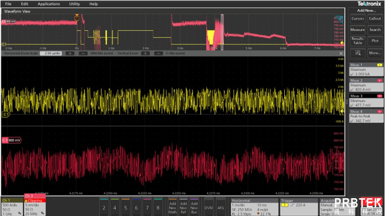Screen dimensions: 385x216
Task: Close the zoom overview panel
Action: tap(341, 53)
